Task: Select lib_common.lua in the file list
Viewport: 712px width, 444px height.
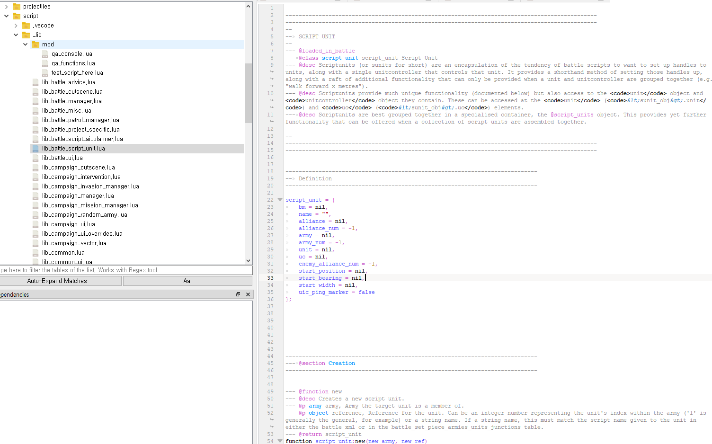Action: click(63, 253)
